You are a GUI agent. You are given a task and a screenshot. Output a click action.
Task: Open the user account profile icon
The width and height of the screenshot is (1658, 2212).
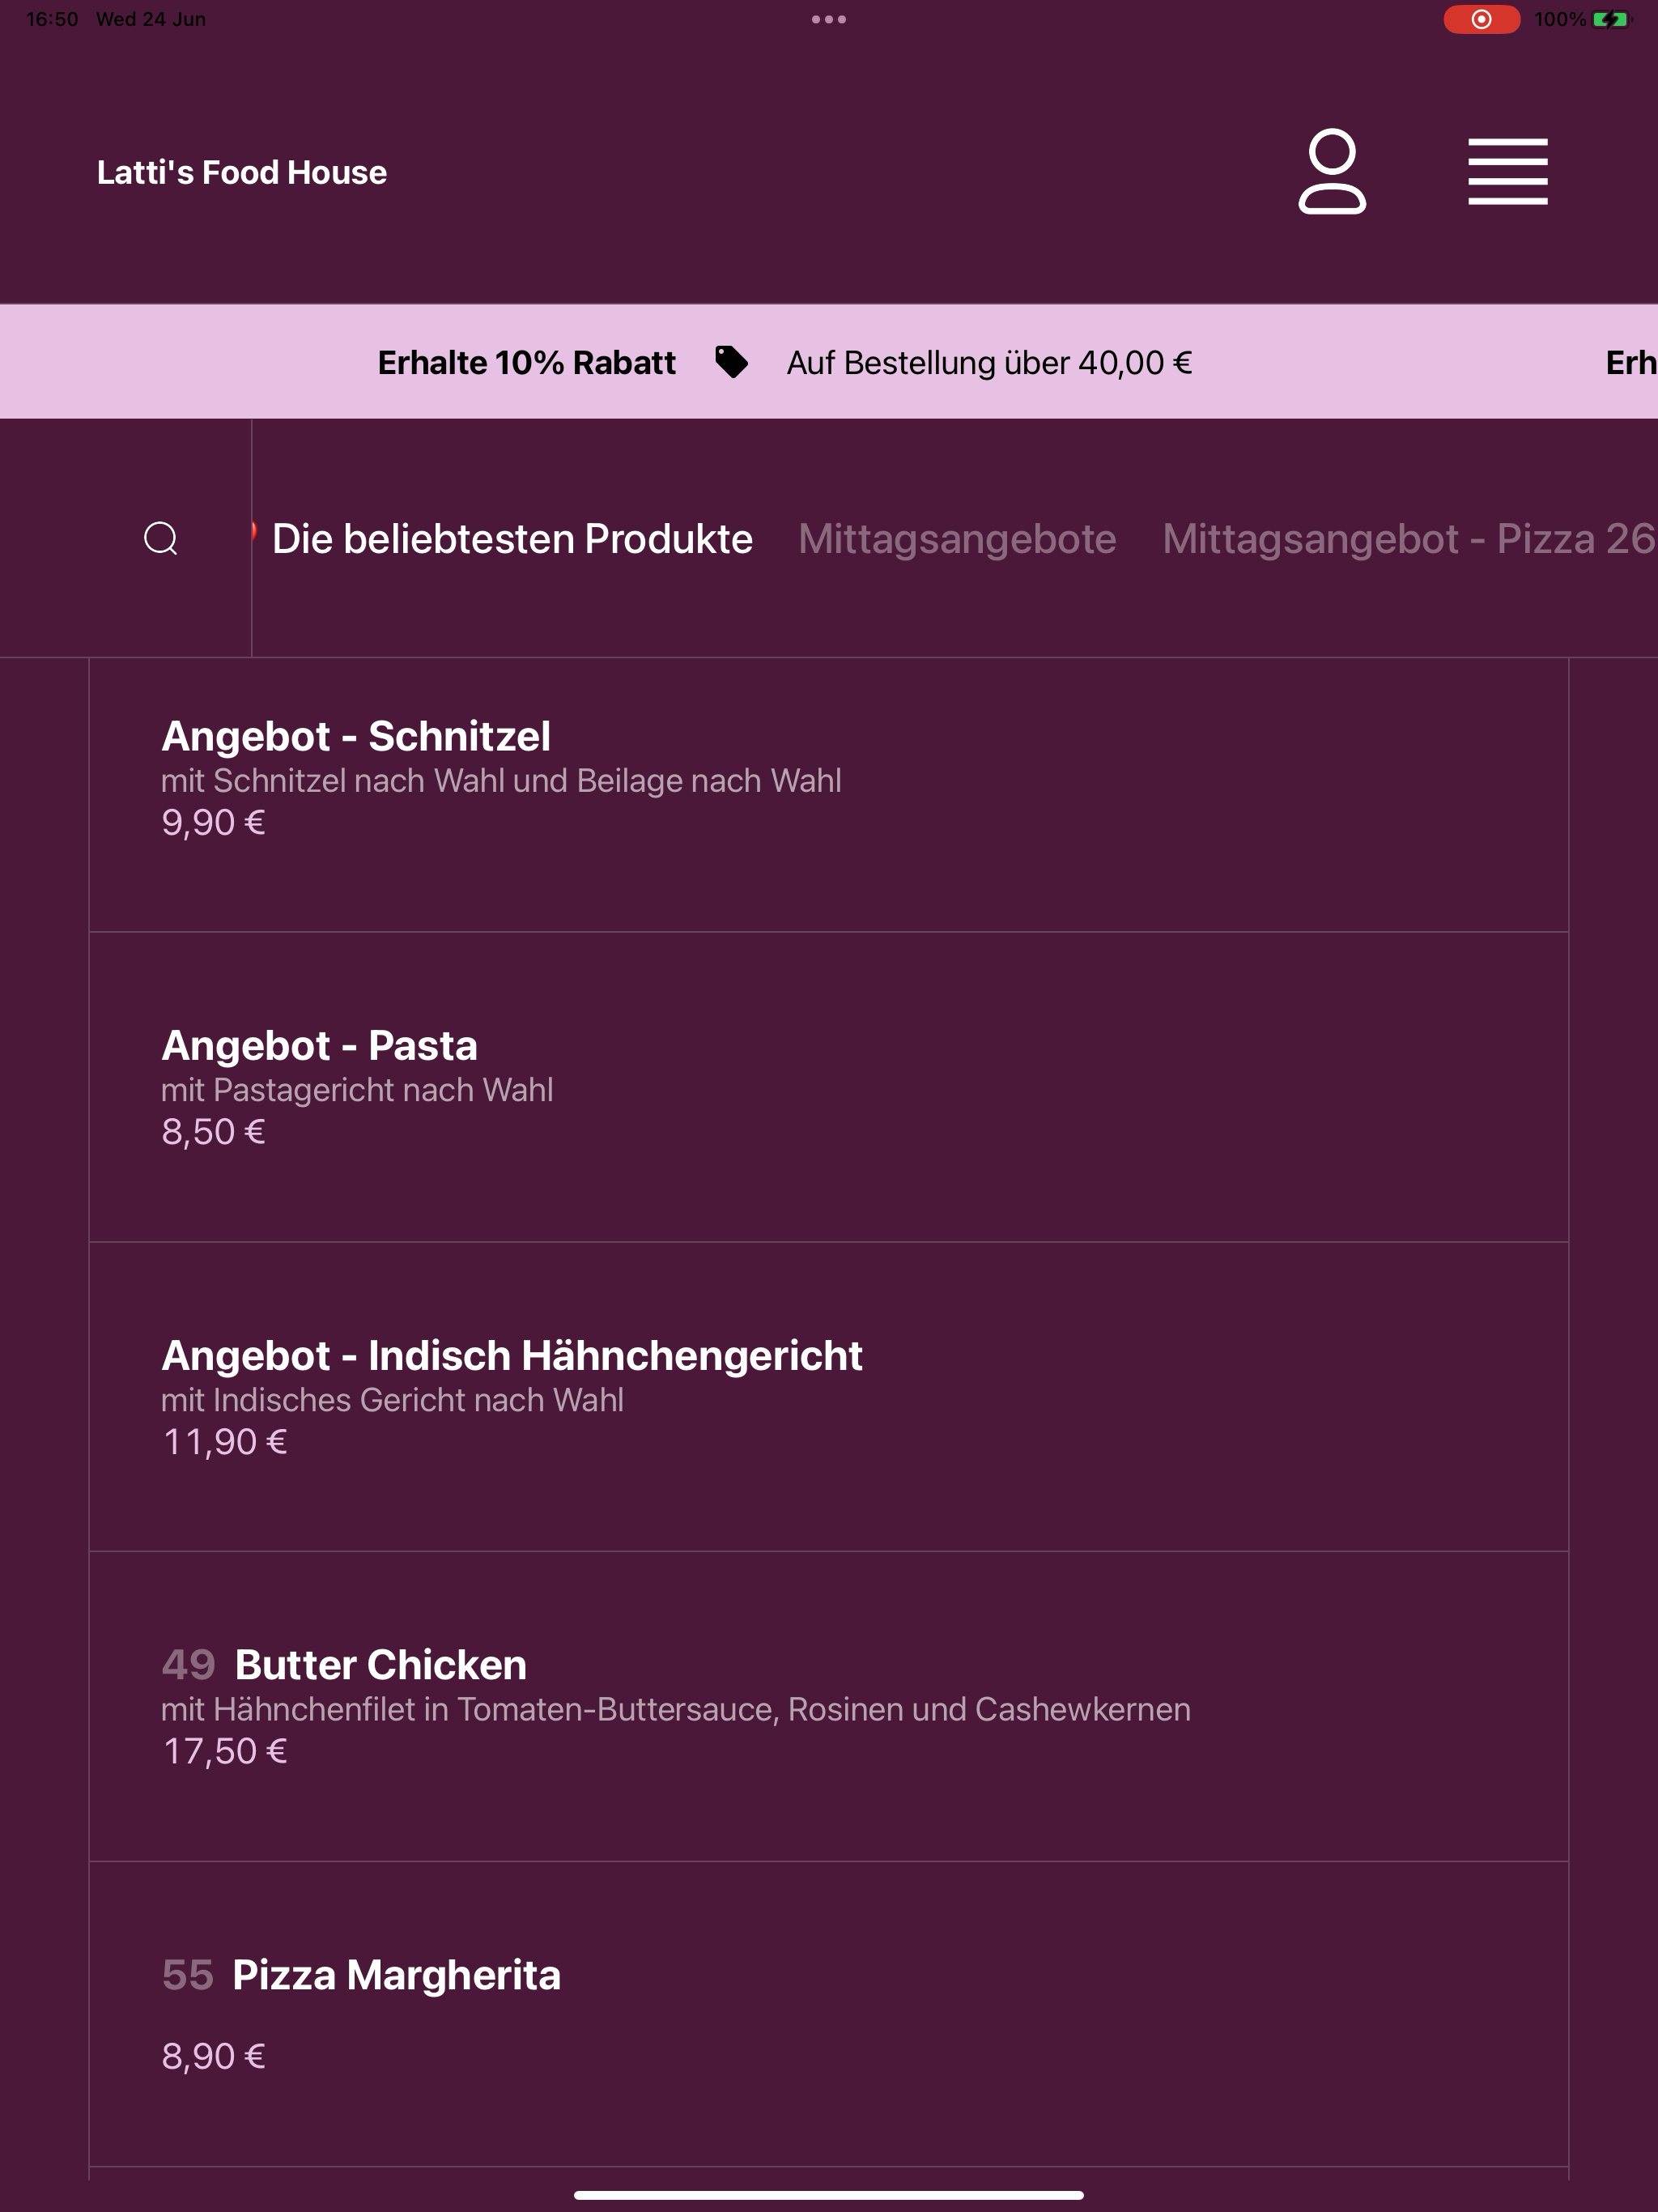tap(1332, 171)
